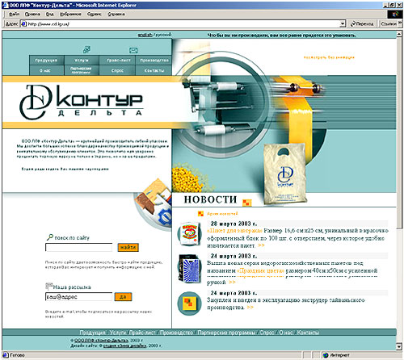This screenshot has height=360, width=404.
Task: Open the Продукция navigation tab
Action: (x=46, y=61)
